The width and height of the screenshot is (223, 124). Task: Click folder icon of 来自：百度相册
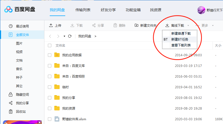57,76
